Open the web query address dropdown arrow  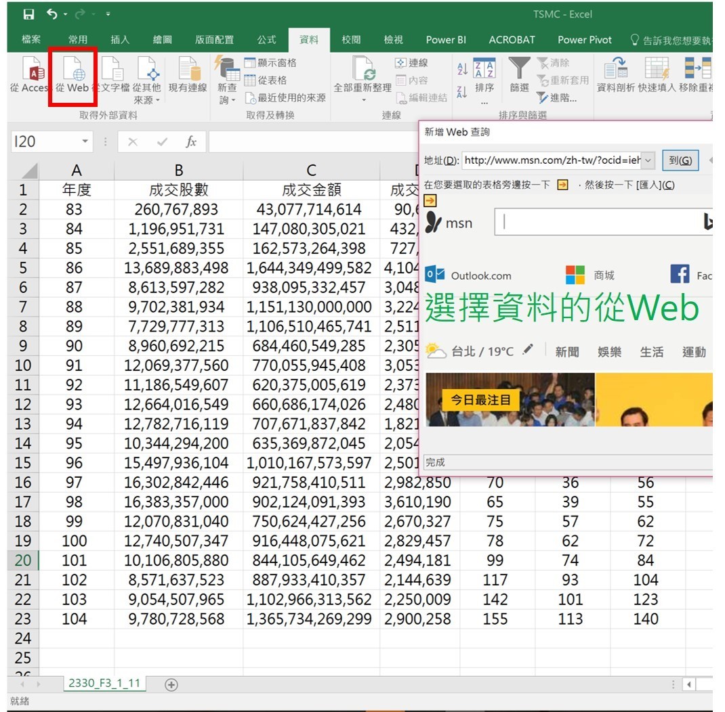[648, 160]
